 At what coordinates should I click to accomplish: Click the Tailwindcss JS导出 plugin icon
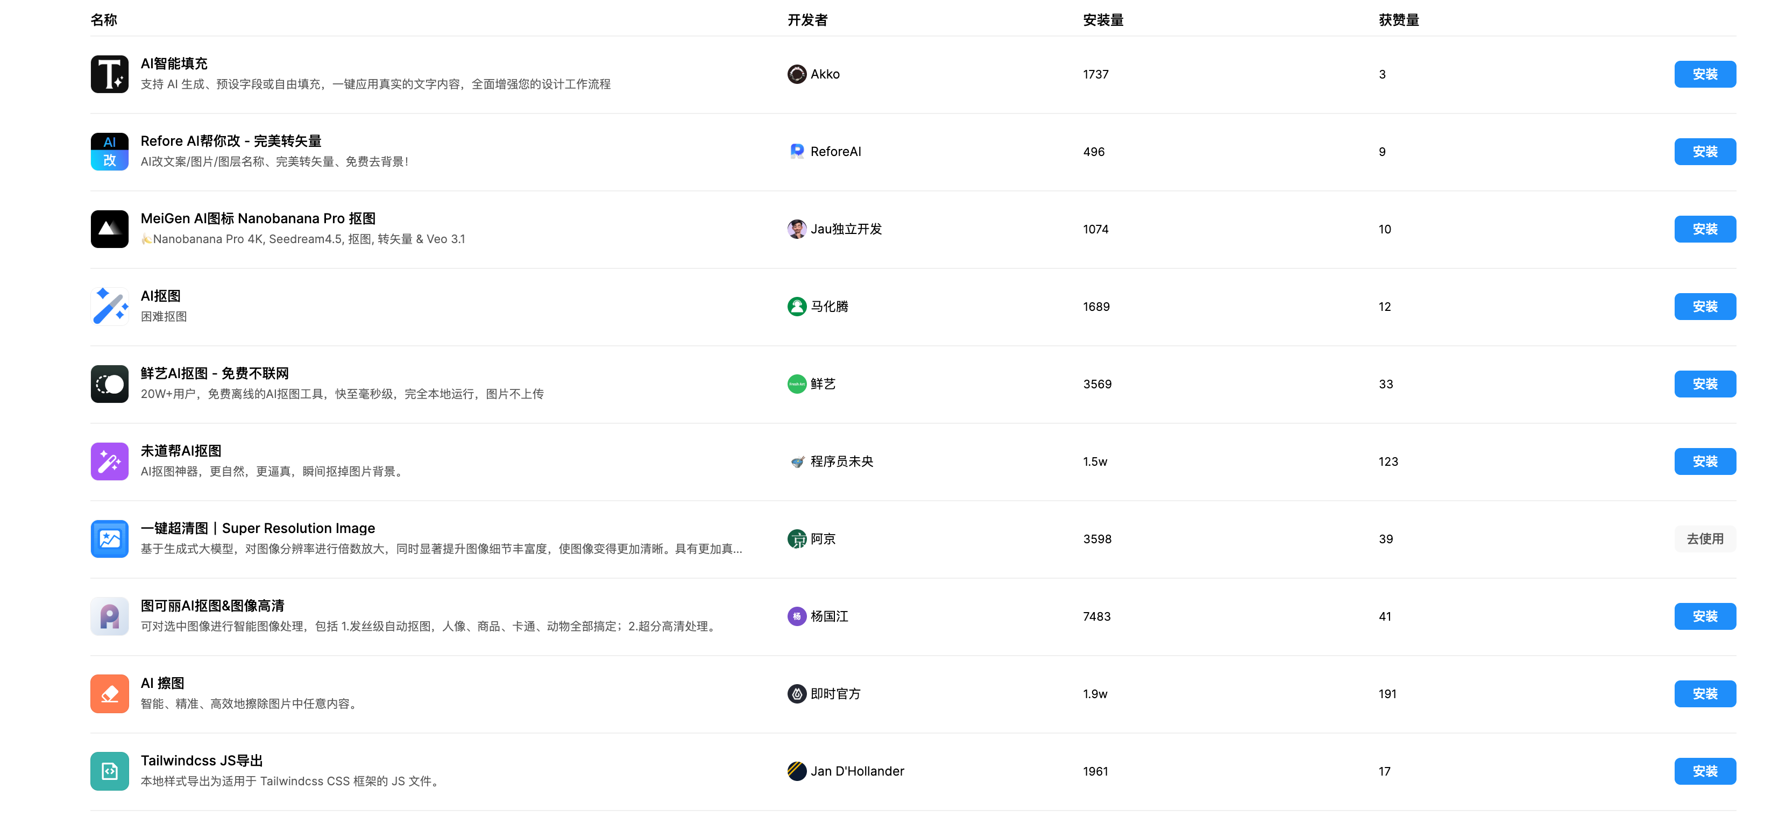110,771
